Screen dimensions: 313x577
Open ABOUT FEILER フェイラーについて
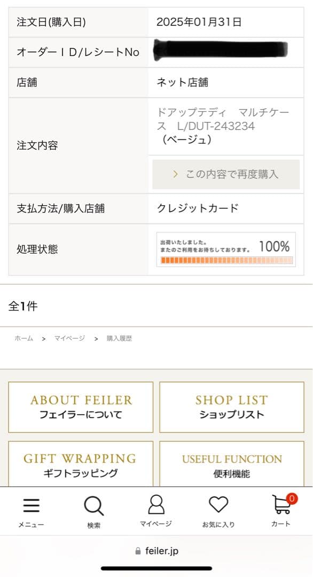click(81, 407)
